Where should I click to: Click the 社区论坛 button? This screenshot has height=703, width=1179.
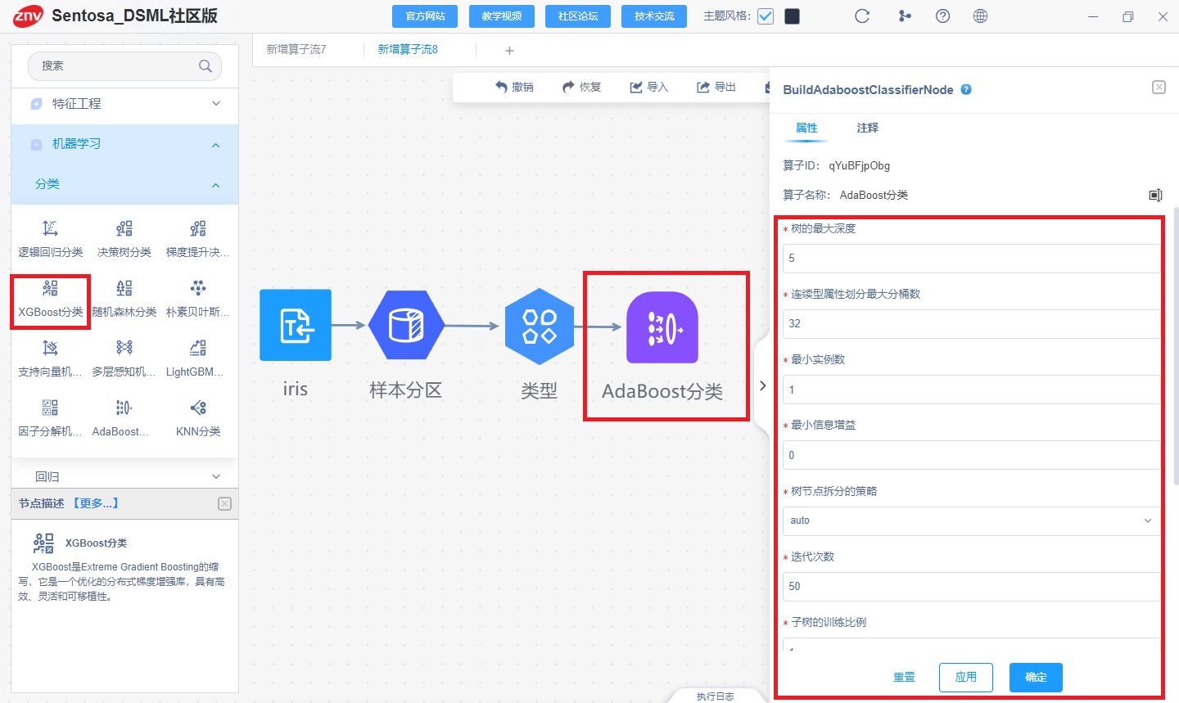coord(578,16)
